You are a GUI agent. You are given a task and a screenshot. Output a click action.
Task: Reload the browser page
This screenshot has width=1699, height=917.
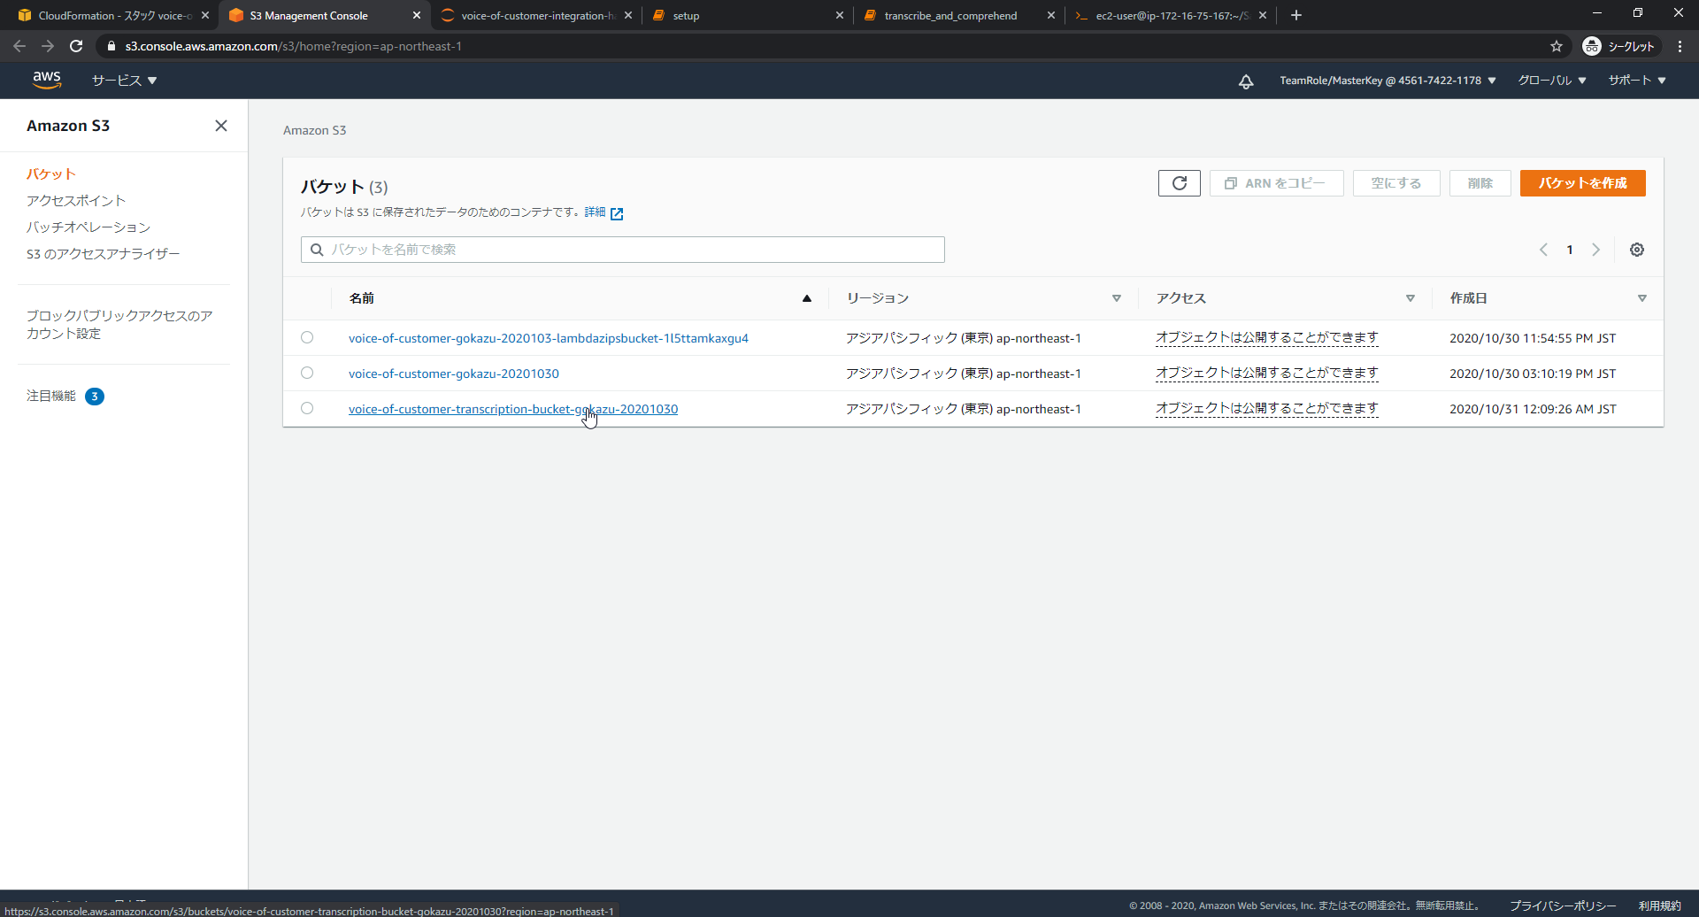[x=76, y=46]
